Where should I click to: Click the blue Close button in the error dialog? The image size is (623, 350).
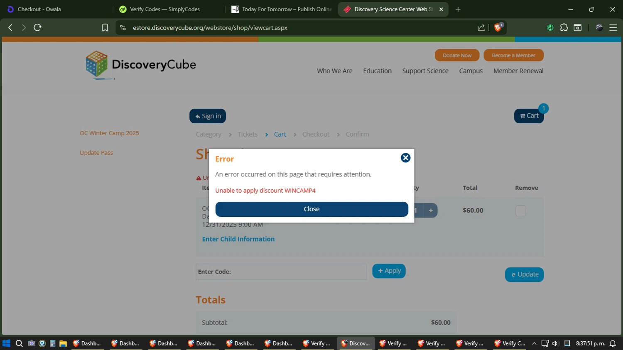tap(311, 209)
